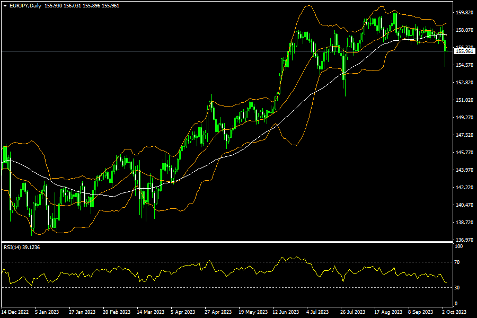Image resolution: width=477 pixels, height=318 pixels.
Task: Click the 14 Mar 2023 date label
Action: pyautogui.click(x=151, y=312)
